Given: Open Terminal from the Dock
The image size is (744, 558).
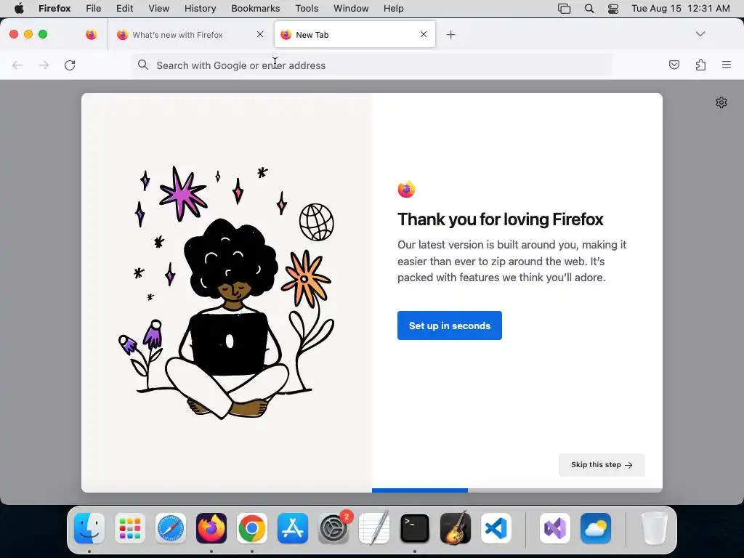Looking at the screenshot, I should 415,528.
